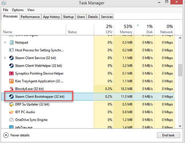
Task: Select Steam Client Service (32 bit) name
Action: 36,58
